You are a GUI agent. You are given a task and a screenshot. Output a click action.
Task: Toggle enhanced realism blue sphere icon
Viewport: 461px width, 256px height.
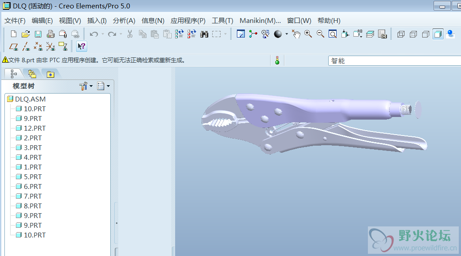pos(450,34)
